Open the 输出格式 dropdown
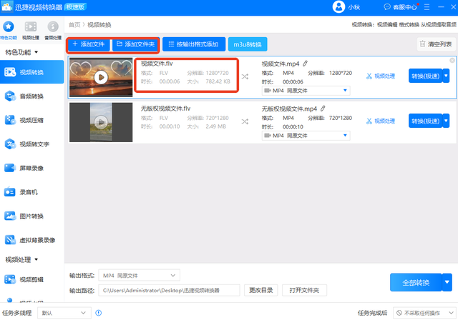 140,276
